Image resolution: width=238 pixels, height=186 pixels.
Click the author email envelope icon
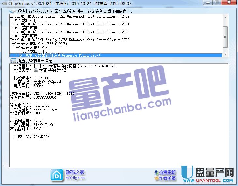pos(156,178)
